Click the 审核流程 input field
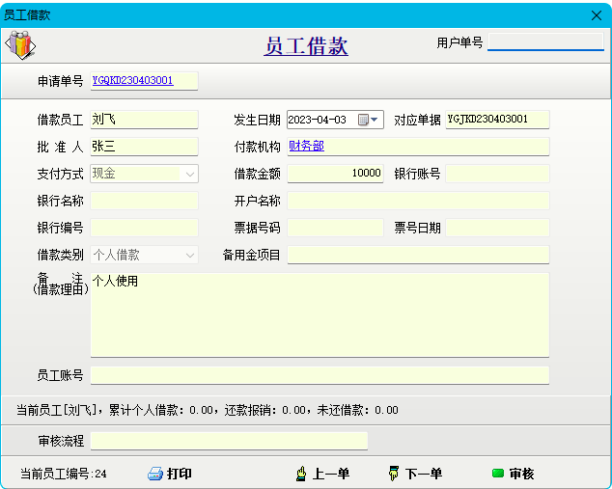Screen dimensions: 612x489 point(229,441)
